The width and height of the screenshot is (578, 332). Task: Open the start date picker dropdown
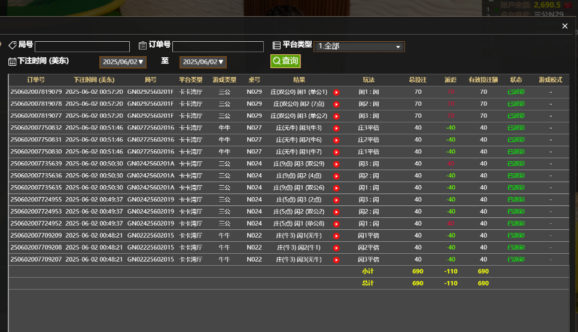click(x=123, y=62)
